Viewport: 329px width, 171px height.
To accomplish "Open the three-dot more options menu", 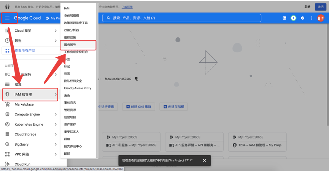I will (312, 18).
